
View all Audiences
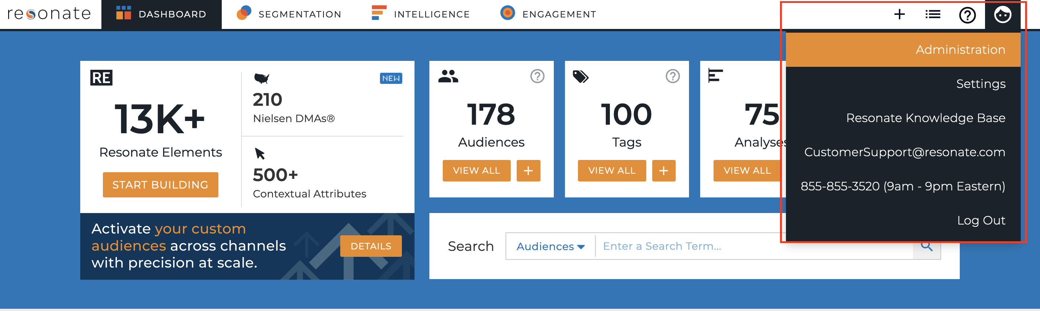point(477,171)
